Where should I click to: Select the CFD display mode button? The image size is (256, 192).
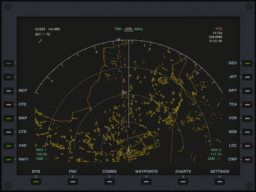click(x=9, y=105)
